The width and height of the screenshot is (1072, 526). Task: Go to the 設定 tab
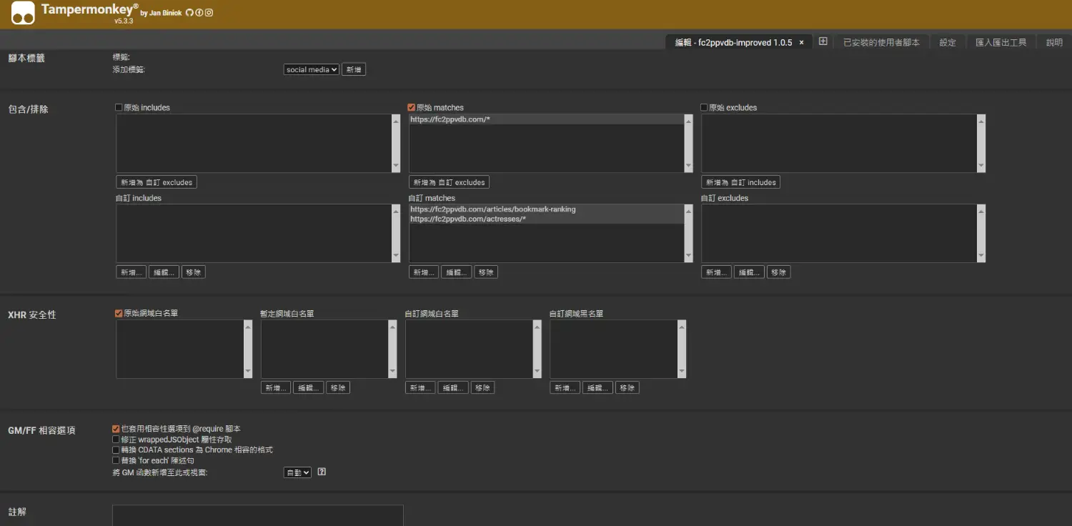click(x=948, y=43)
